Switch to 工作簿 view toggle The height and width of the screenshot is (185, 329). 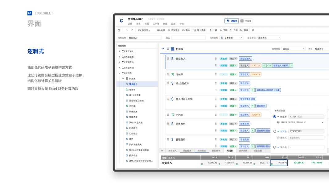[246, 21]
